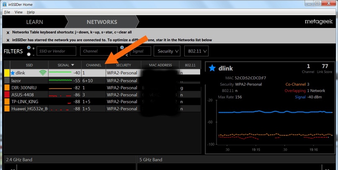Click the -82 signal value for DIR-300NRU
The width and height of the screenshot is (338, 170).
pos(77,88)
